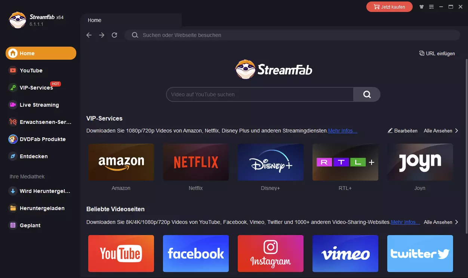Click the Live Streaming camera icon

click(x=13, y=105)
